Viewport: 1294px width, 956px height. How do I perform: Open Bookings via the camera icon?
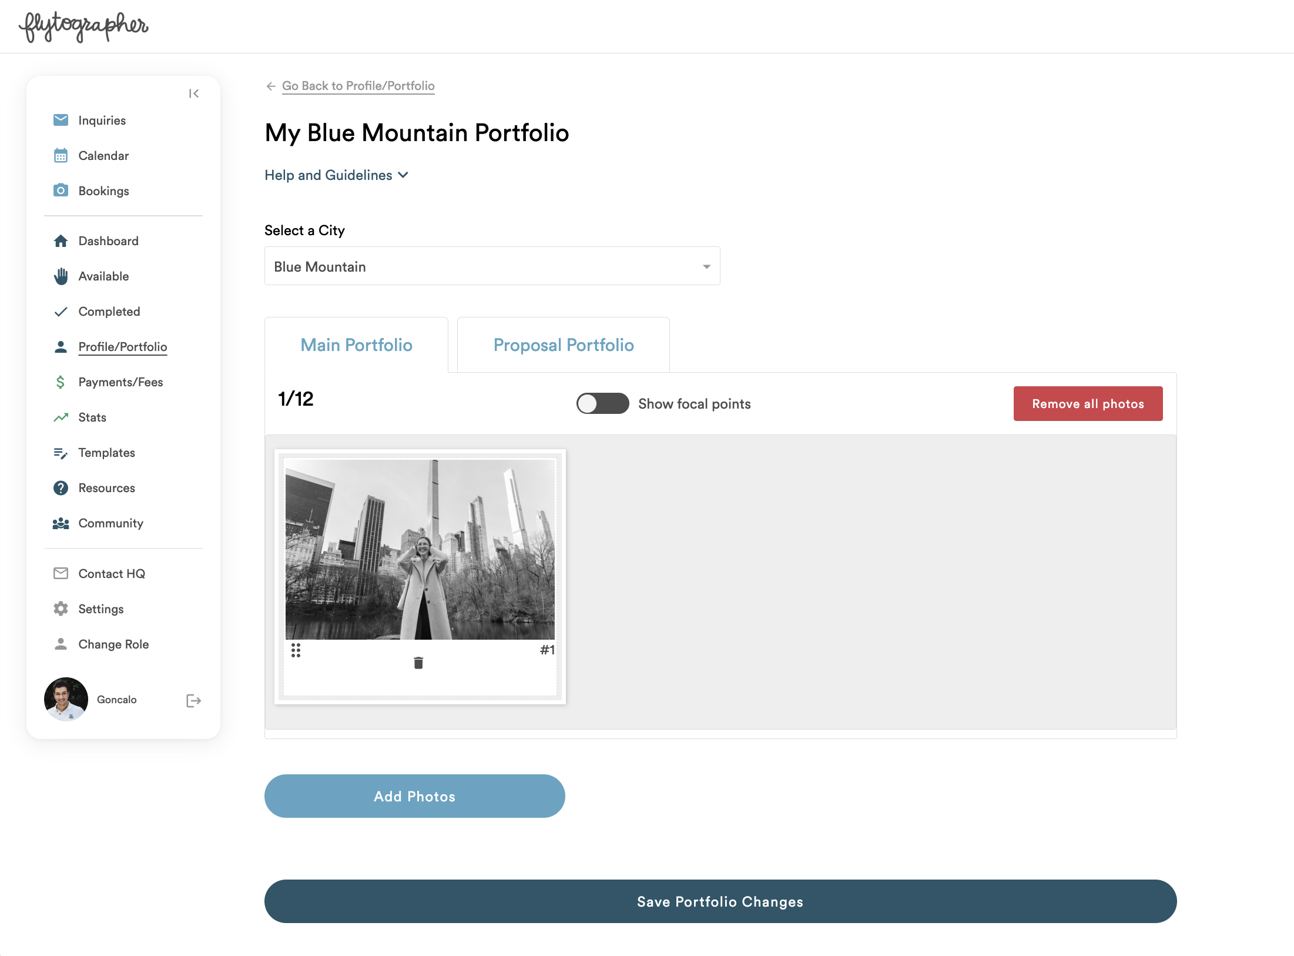tap(61, 190)
